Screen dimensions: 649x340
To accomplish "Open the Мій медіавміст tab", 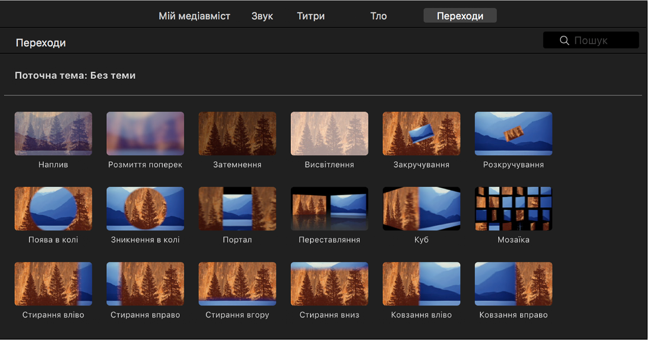I will pos(194,16).
